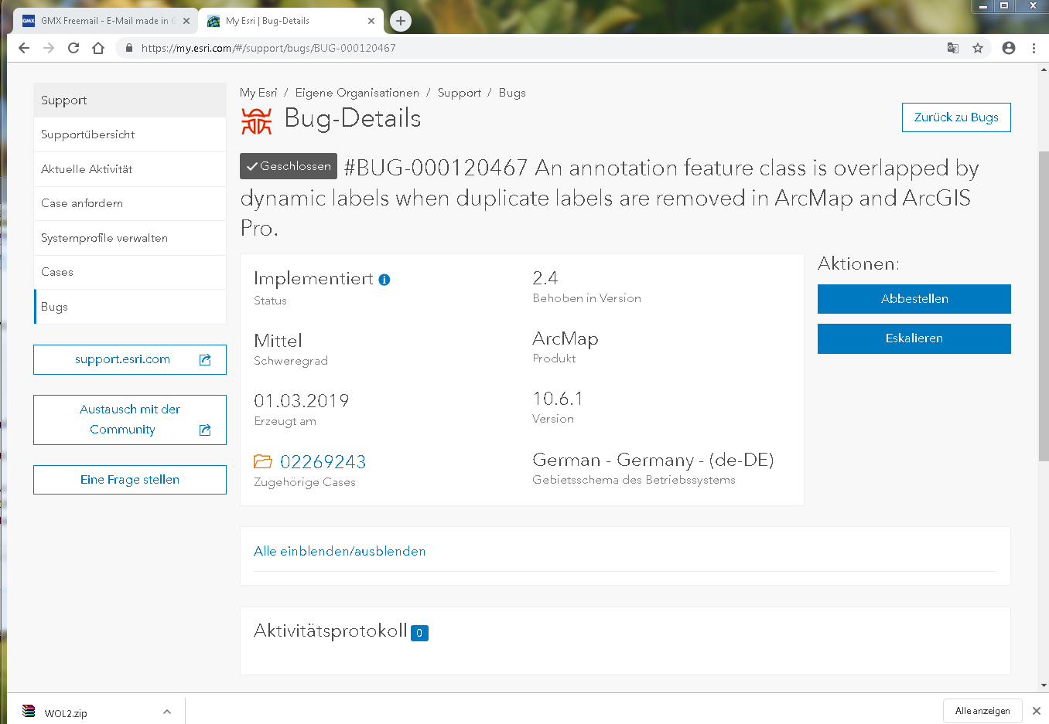1049x724 pixels.
Task: Click 'German - Germany - (de-DE)' text
Action: tap(653, 461)
